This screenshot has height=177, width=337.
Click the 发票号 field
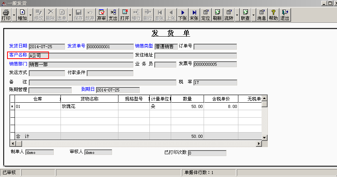pos(215,64)
